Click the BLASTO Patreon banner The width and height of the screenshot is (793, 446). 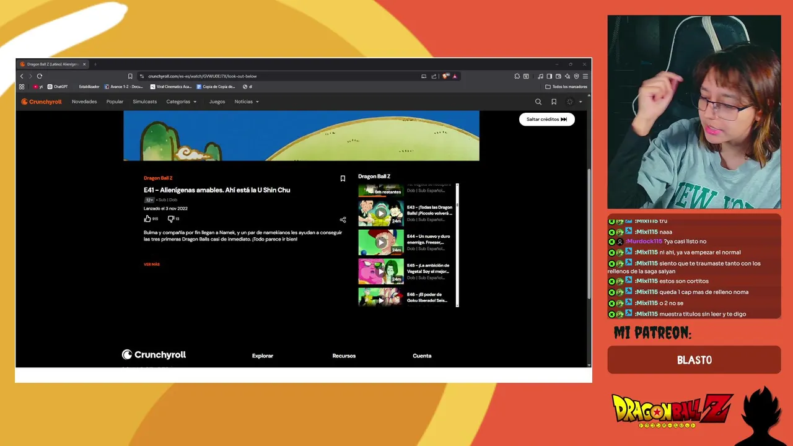[x=694, y=360]
